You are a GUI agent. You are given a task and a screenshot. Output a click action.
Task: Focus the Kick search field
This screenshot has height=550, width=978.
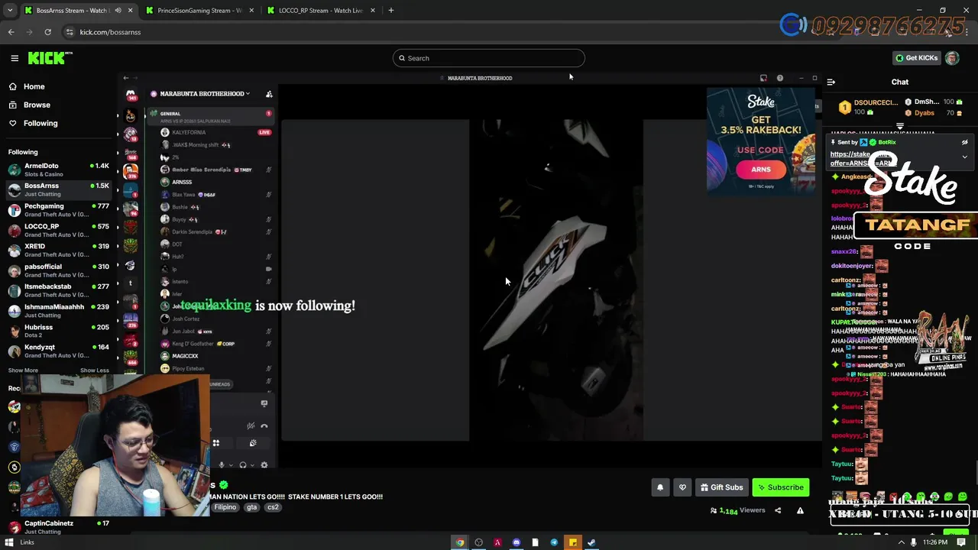(489, 58)
